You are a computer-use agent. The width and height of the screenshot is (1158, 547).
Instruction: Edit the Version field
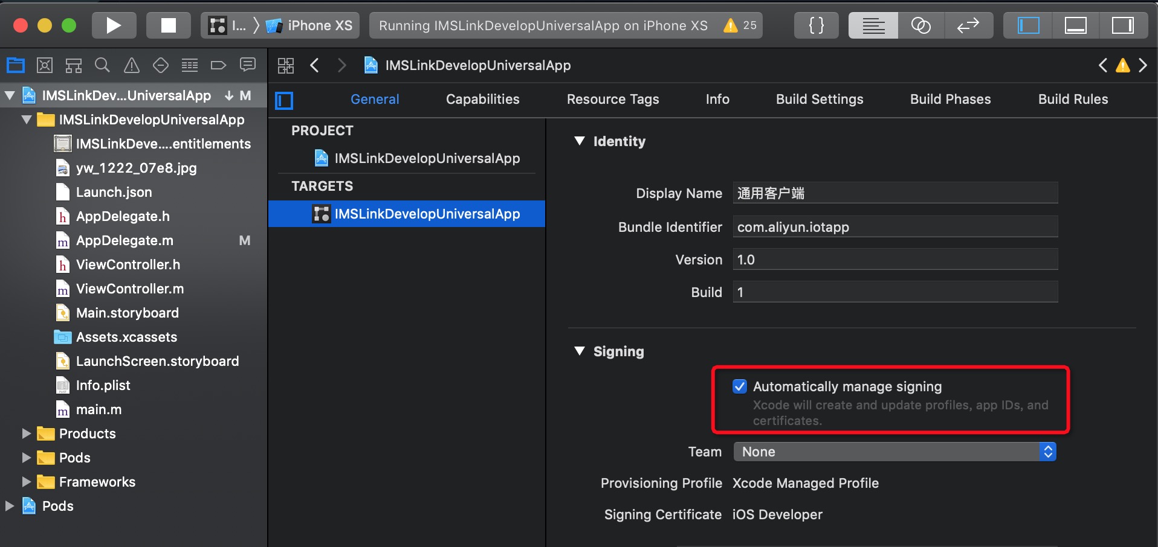pyautogui.click(x=895, y=260)
